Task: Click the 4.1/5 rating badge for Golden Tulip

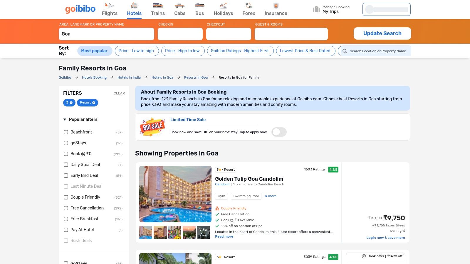Action: (x=333, y=170)
